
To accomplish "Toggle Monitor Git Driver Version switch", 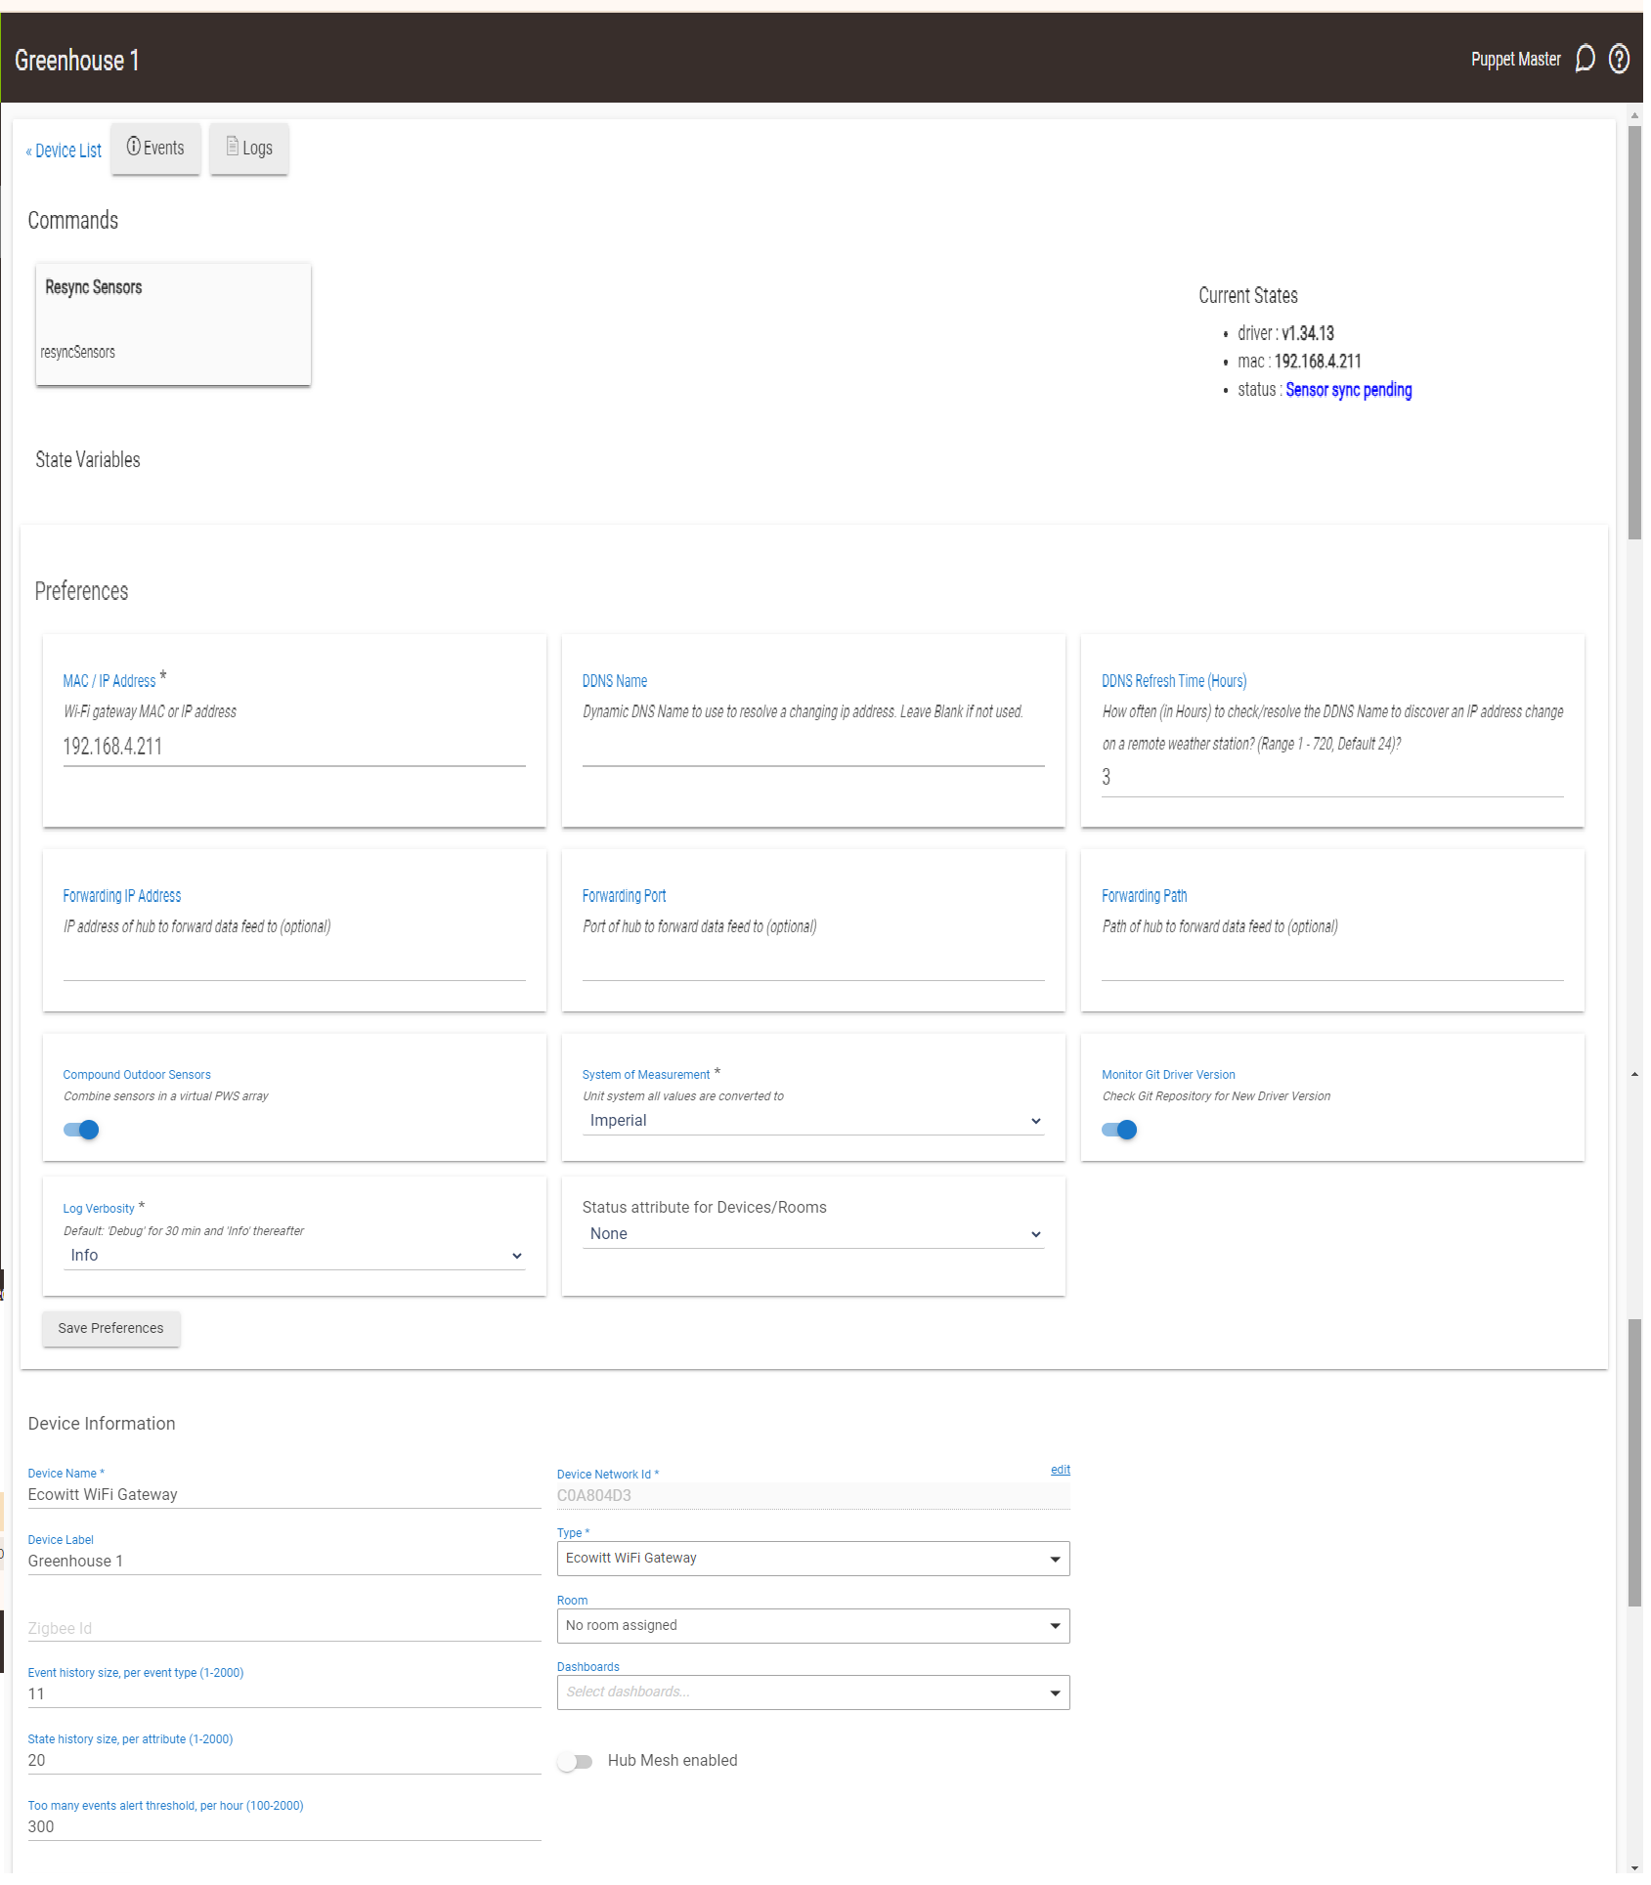I will pos(1119,1130).
